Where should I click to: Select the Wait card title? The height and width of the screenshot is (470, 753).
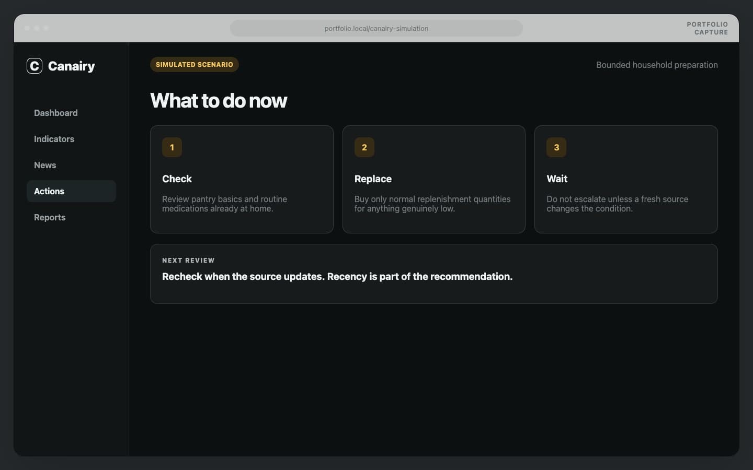click(557, 179)
